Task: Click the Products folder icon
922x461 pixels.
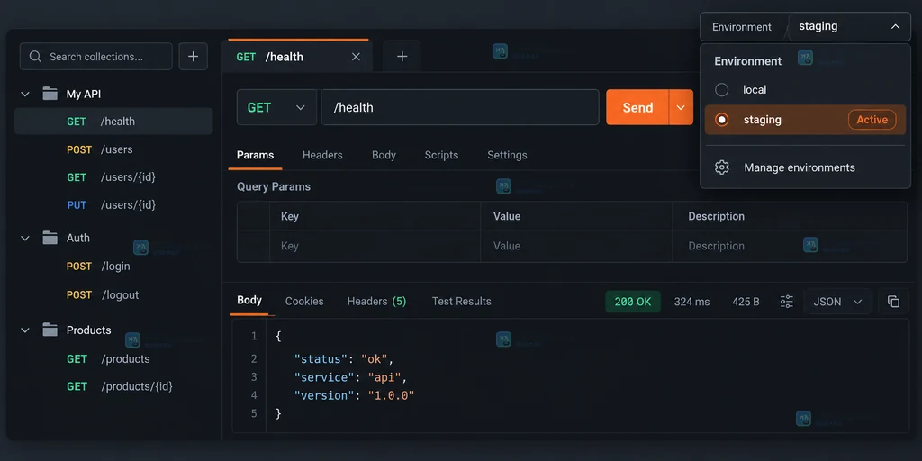Action: click(x=50, y=330)
